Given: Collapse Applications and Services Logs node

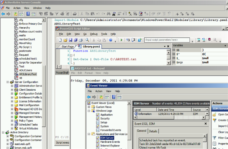Looking at the screenshot, I should click(x=89, y=134).
